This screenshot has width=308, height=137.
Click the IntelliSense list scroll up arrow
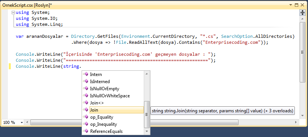(x=147, y=74)
